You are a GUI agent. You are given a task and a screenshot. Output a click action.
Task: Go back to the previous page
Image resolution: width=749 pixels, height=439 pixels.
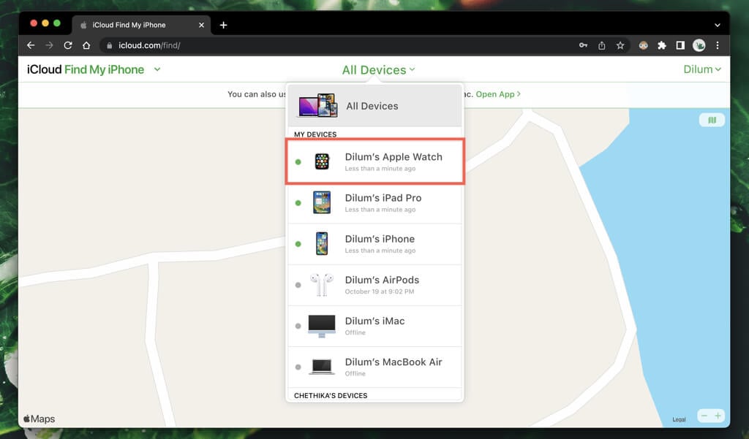pos(31,45)
